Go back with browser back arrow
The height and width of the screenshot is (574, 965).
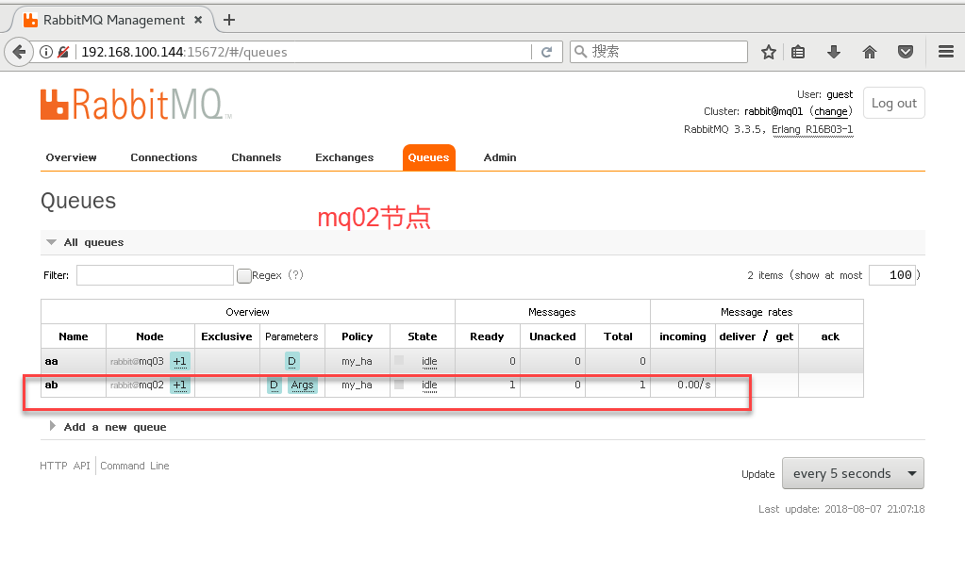19,52
